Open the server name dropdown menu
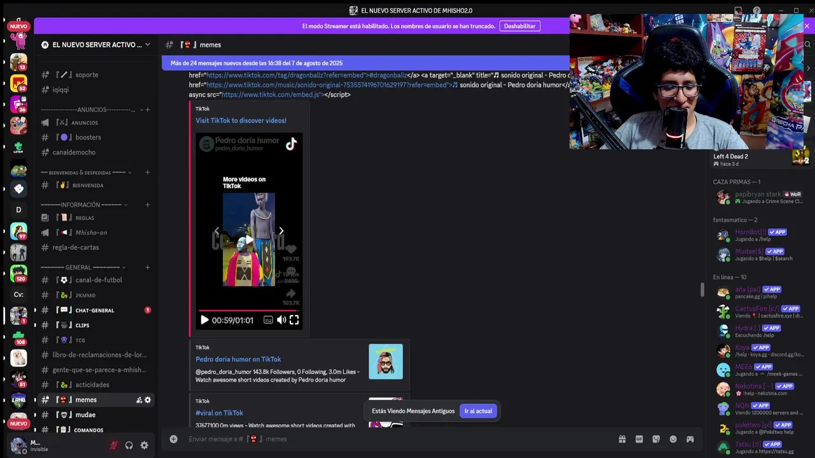The image size is (815, 458). [148, 45]
